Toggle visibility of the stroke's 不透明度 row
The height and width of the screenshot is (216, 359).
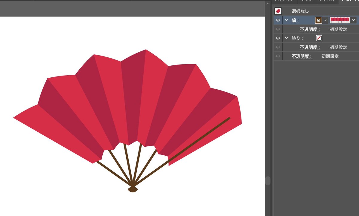278,29
